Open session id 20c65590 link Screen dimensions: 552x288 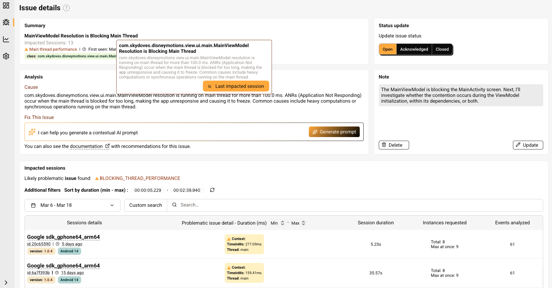(x=39, y=244)
